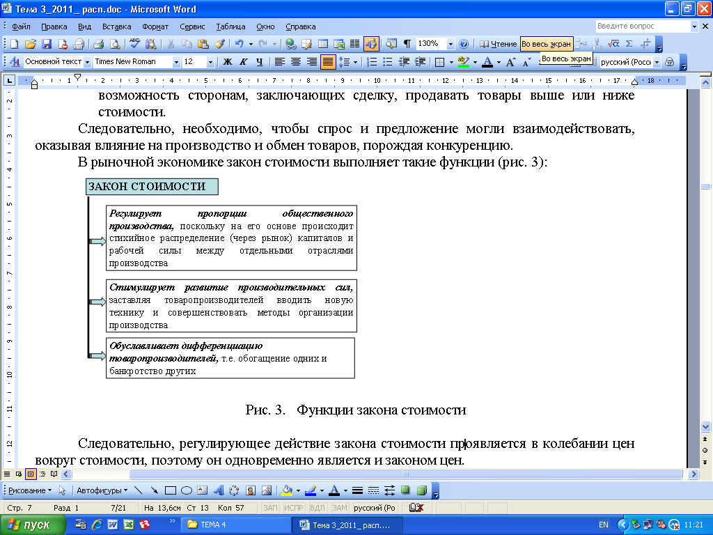This screenshot has height=535, width=713.
Task: Insert an equation with the square root icon
Action: coord(613,44)
